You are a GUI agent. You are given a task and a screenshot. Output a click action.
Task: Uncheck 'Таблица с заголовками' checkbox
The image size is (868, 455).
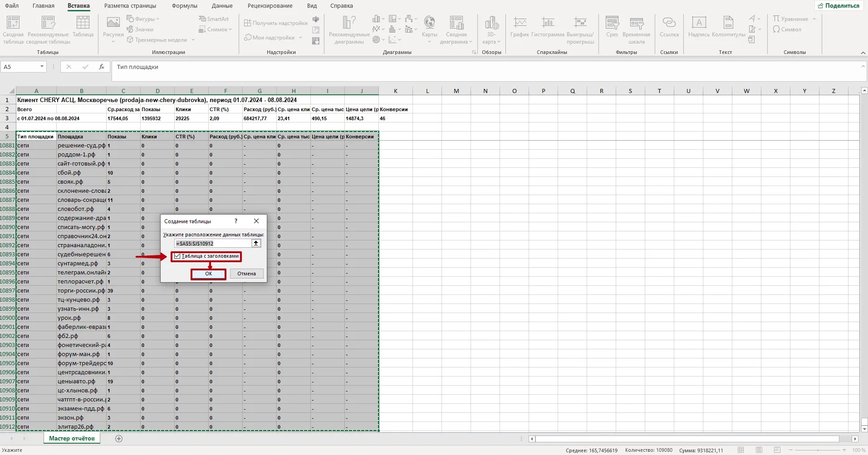[177, 256]
